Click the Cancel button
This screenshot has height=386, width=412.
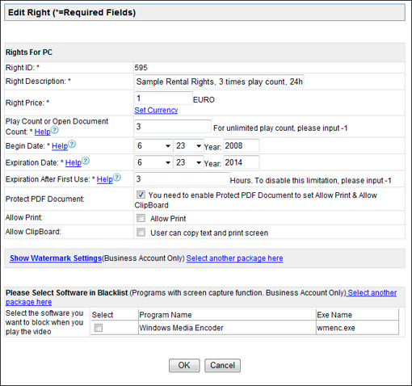[222, 365]
